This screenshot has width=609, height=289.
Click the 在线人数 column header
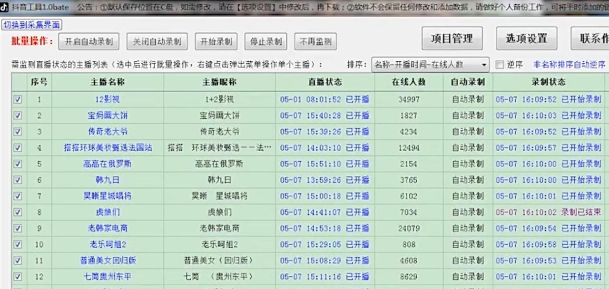tap(409, 82)
